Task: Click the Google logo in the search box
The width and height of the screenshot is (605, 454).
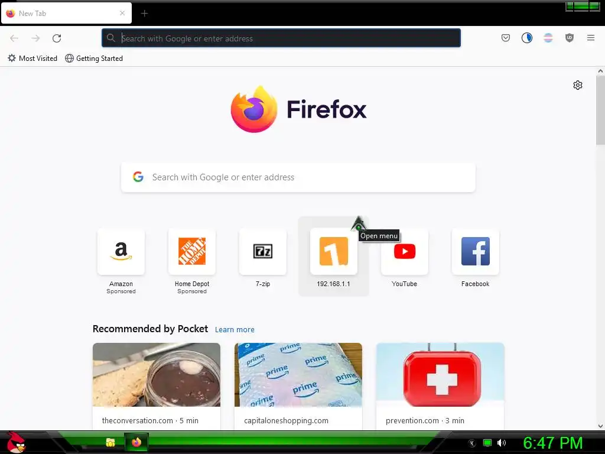Action: point(138,177)
